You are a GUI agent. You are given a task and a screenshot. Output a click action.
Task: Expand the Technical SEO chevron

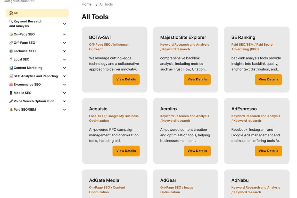(64, 51)
